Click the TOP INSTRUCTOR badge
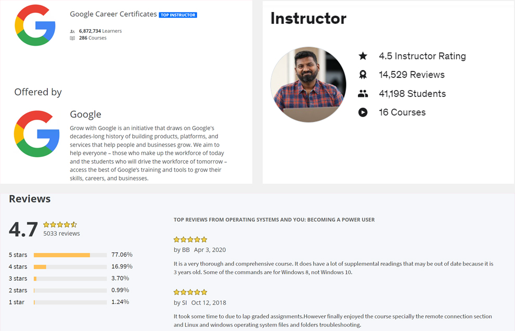This screenshot has height=331, width=515. (178, 15)
